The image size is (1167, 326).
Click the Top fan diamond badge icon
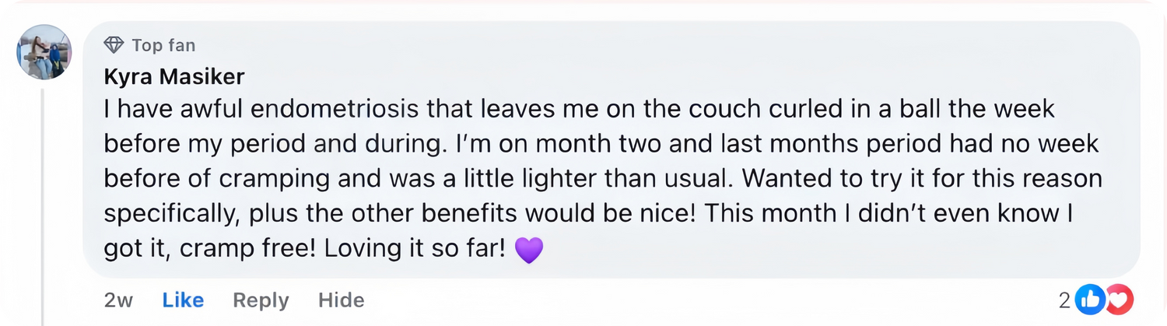point(114,46)
